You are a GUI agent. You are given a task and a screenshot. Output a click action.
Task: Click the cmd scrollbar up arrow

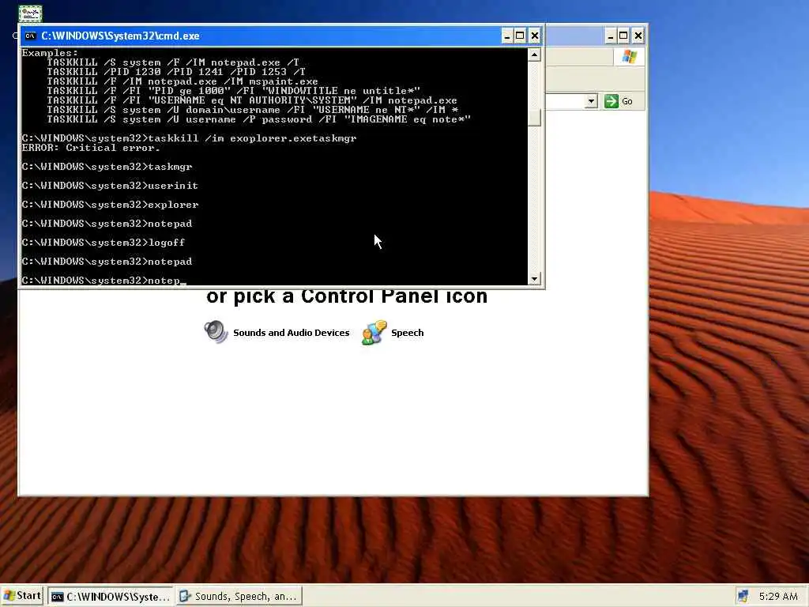tap(534, 55)
